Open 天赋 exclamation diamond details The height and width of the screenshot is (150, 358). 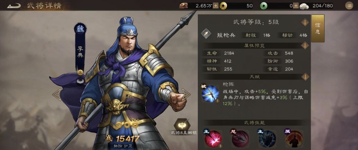coord(305,76)
